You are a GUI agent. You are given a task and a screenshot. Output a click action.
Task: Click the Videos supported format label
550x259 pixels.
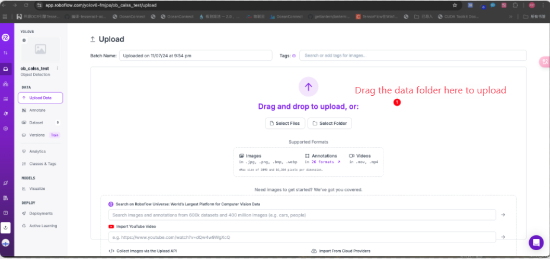pos(360,156)
